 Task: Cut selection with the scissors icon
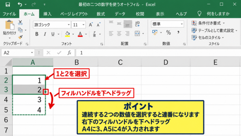tap(20, 23)
